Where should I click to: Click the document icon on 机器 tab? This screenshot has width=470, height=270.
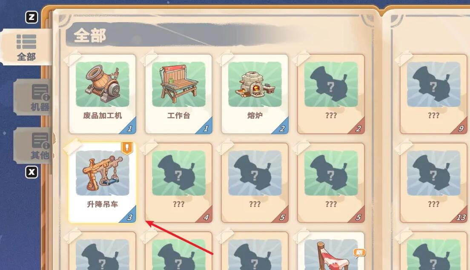click(40, 93)
